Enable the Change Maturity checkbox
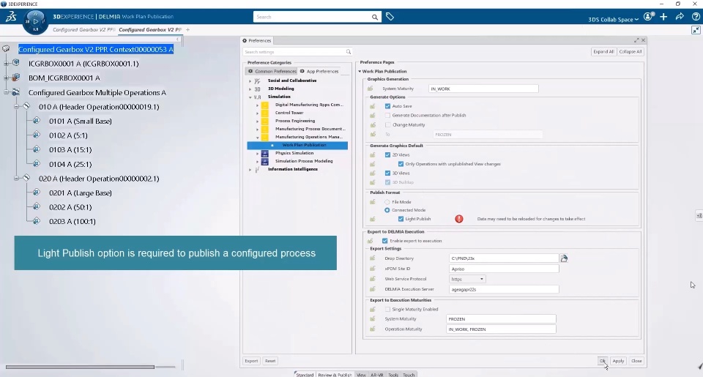Image resolution: width=703 pixels, height=377 pixels. [x=388, y=124]
